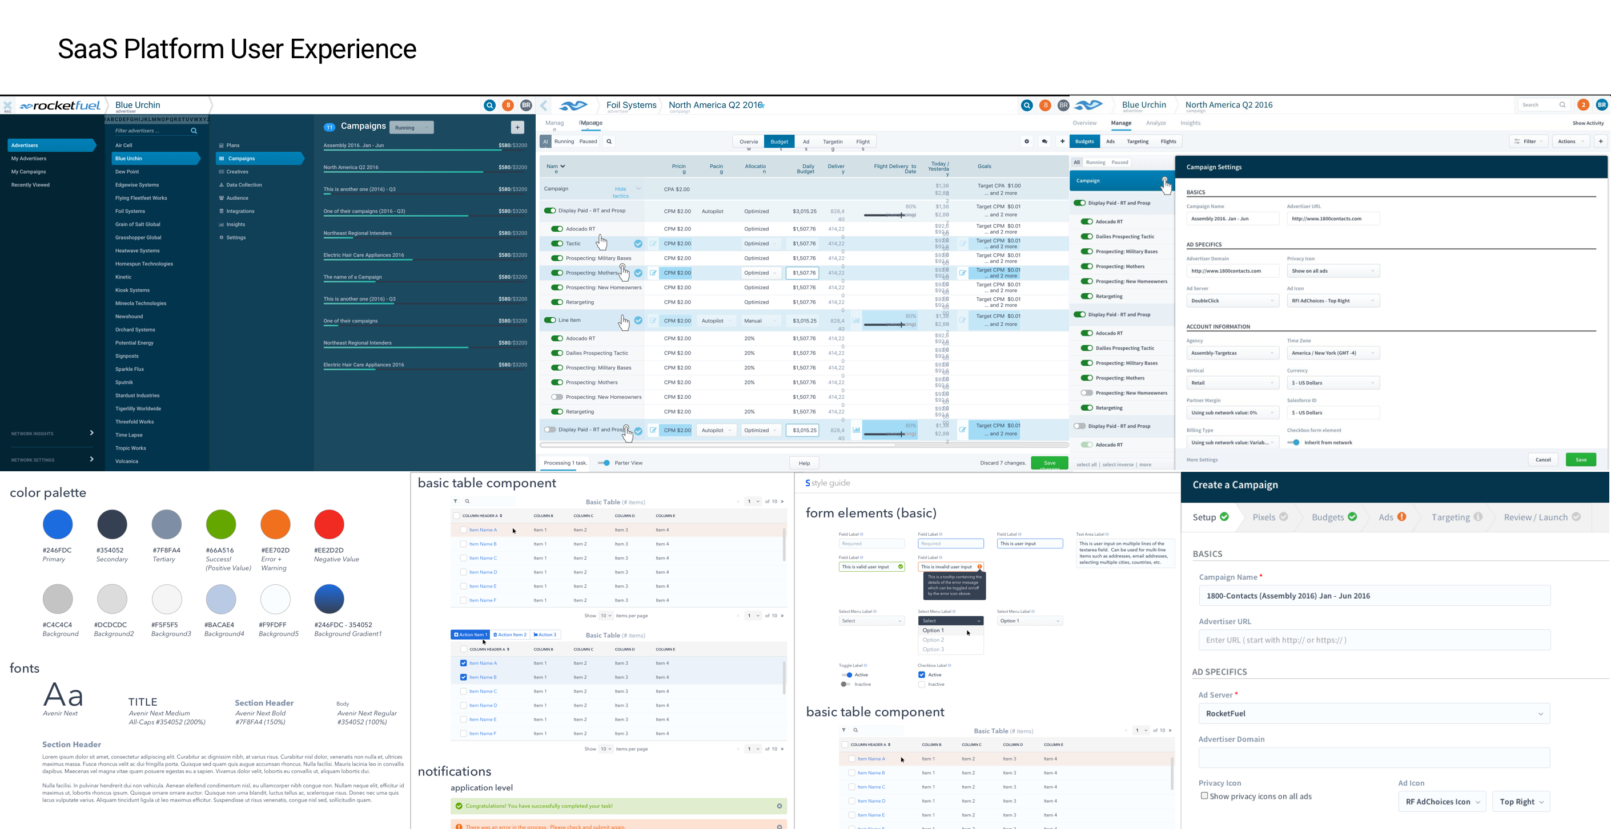Viewport: 1611px width, 829px height.
Task: Toggle the Inherit from network switch
Action: pyautogui.click(x=1293, y=442)
